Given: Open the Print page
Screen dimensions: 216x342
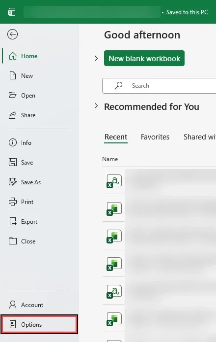Looking at the screenshot, I should point(39,202).
